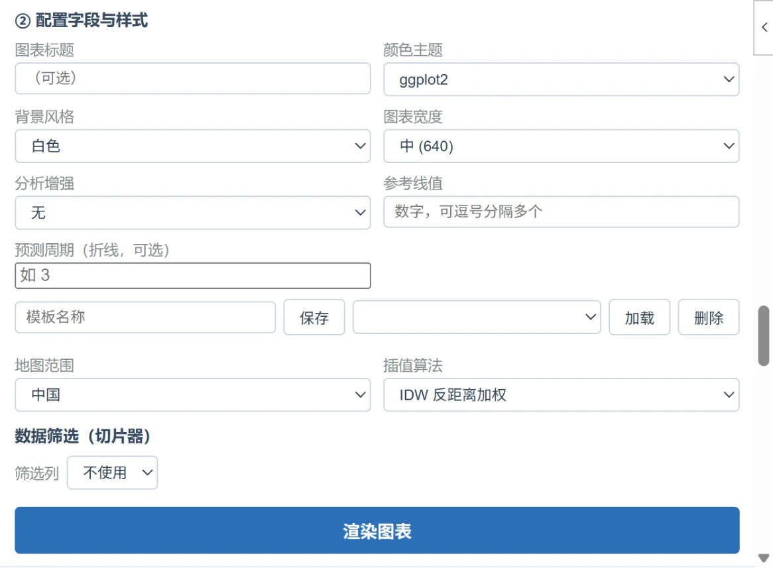Click the 加载 template button
The width and height of the screenshot is (773, 568).
(639, 317)
